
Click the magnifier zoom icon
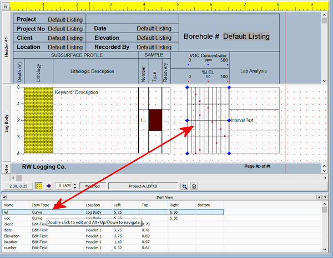pos(185,187)
